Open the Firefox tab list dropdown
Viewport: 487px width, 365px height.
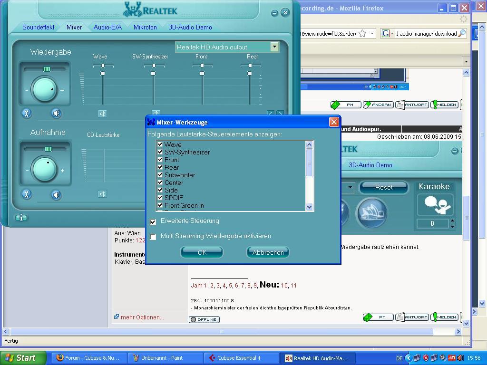click(x=466, y=62)
